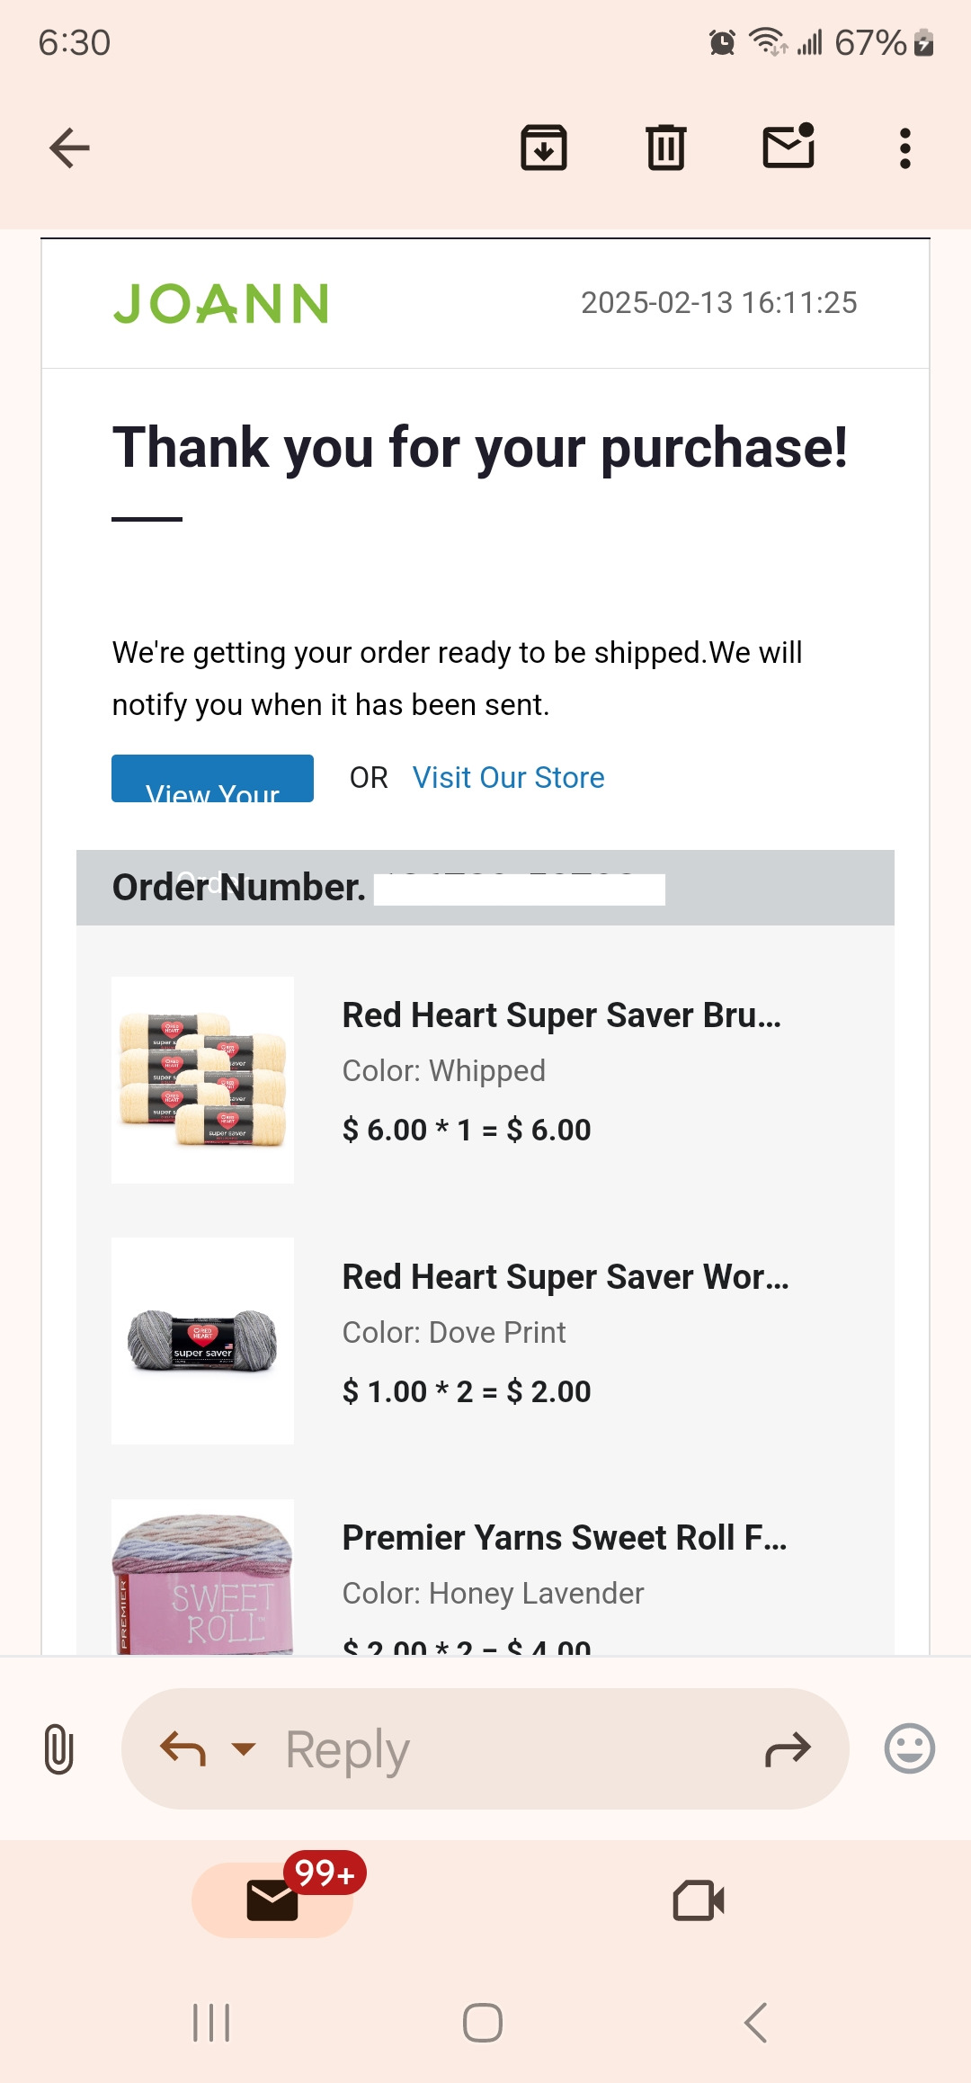Tap the forward arrow in reply bar
Viewport: 971px width, 2083px height.
788,1748
